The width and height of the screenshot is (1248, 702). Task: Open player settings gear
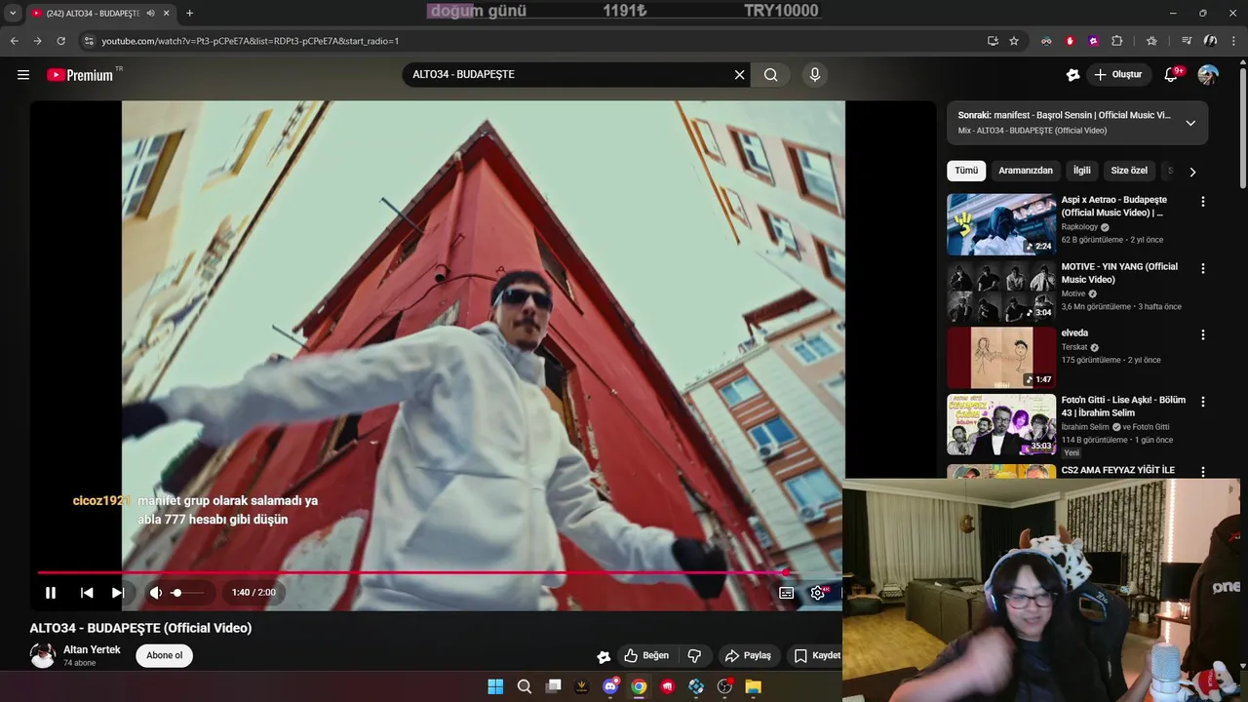(x=818, y=592)
